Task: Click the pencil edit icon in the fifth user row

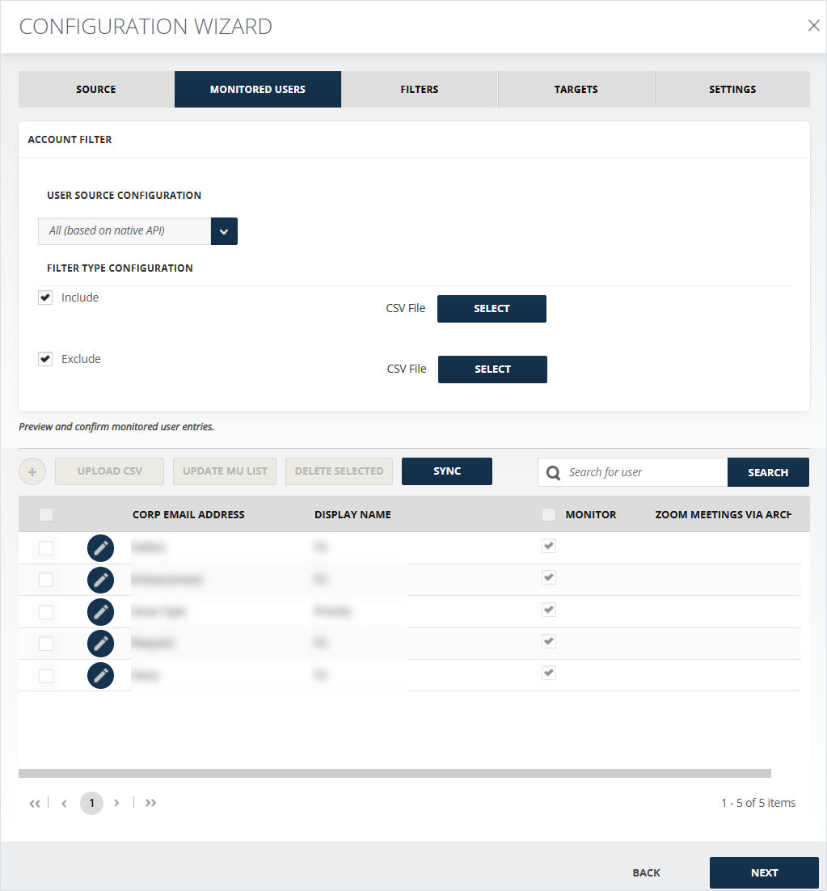Action: (x=100, y=675)
